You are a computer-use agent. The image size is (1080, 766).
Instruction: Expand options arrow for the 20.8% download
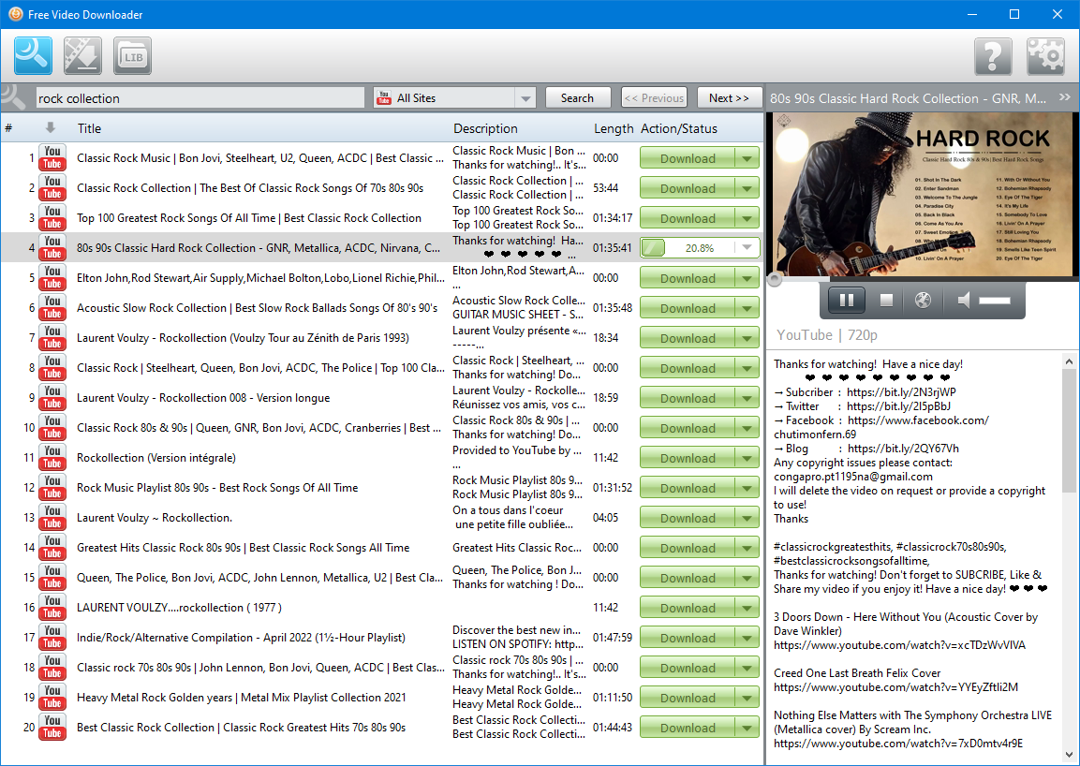[747, 248]
